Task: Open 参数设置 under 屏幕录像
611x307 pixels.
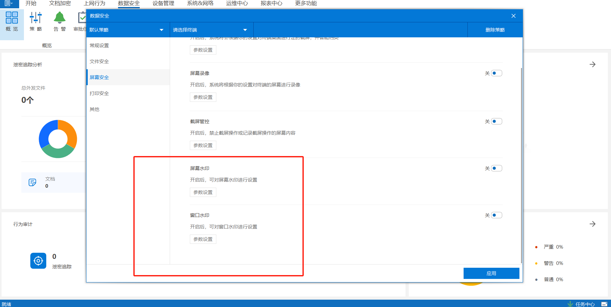Action: click(203, 97)
